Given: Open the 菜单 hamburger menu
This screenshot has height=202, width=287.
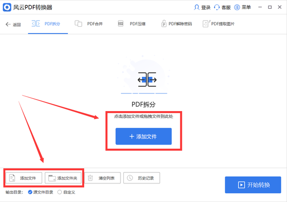Looking at the screenshot, I should pos(243,8).
